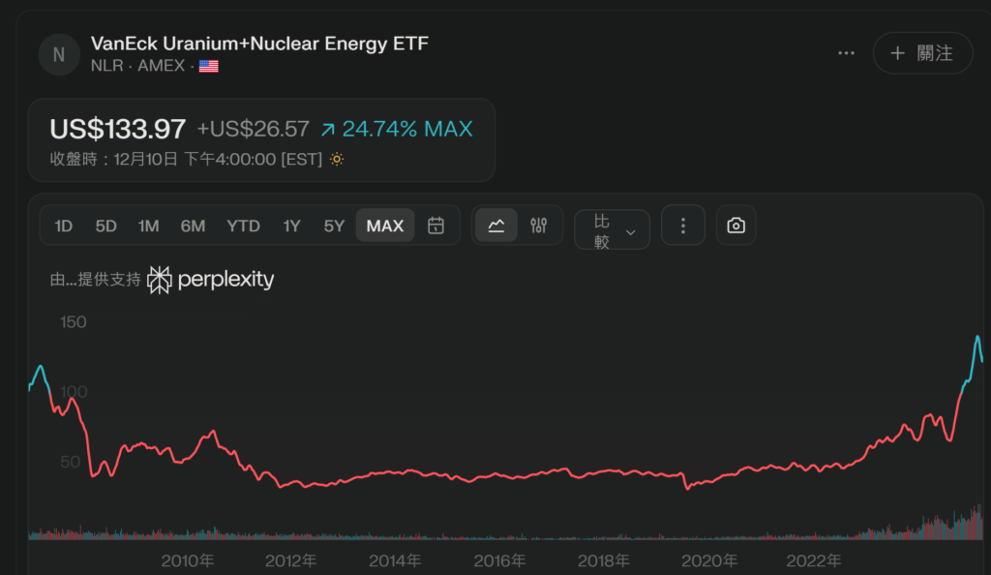Click the calendar date range icon
The height and width of the screenshot is (575, 991).
point(435,226)
